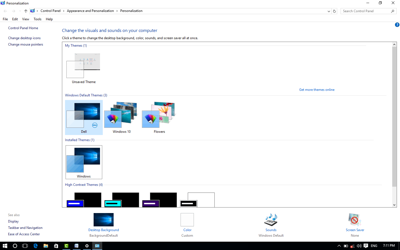Open the Display link under See also
This screenshot has height=250, width=400.
pyautogui.click(x=13, y=221)
